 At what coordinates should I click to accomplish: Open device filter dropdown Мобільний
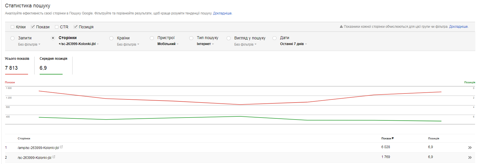(x=168, y=44)
